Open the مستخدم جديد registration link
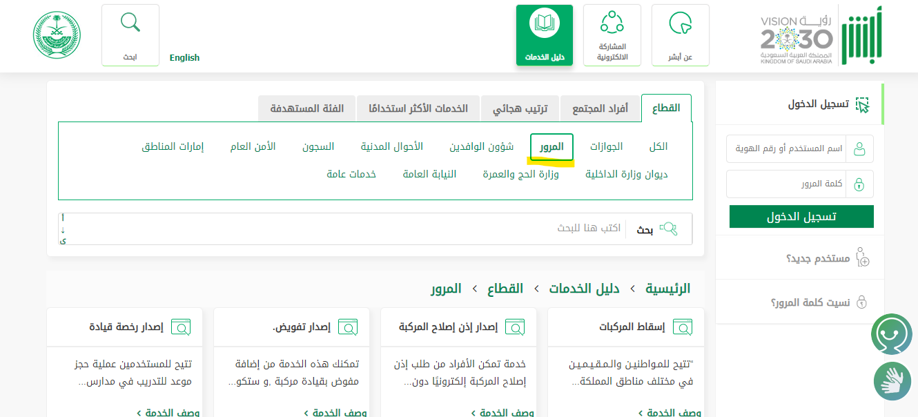Screen dimensions: 918x417 pos(818,258)
